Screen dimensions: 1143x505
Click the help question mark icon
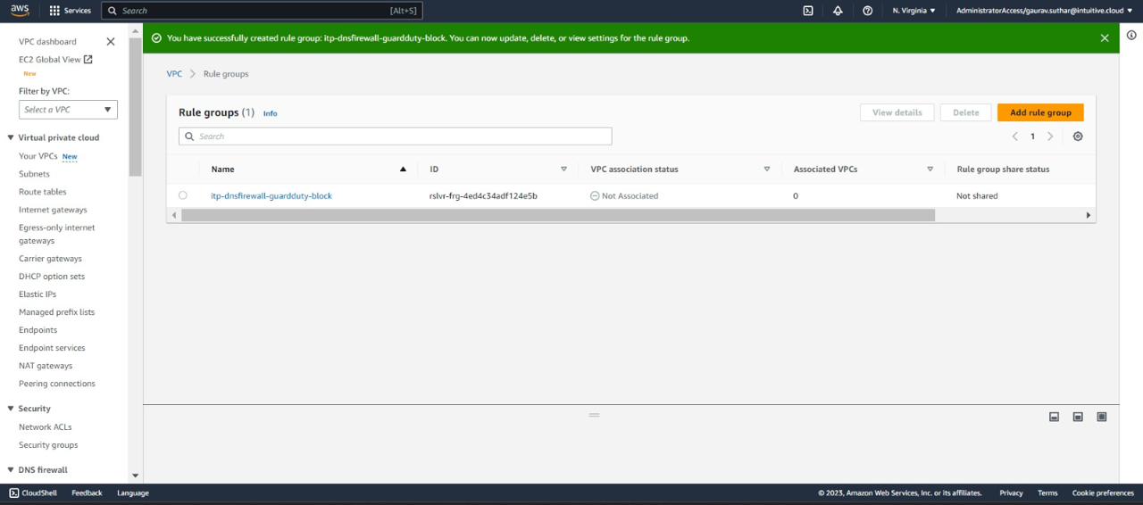click(867, 11)
